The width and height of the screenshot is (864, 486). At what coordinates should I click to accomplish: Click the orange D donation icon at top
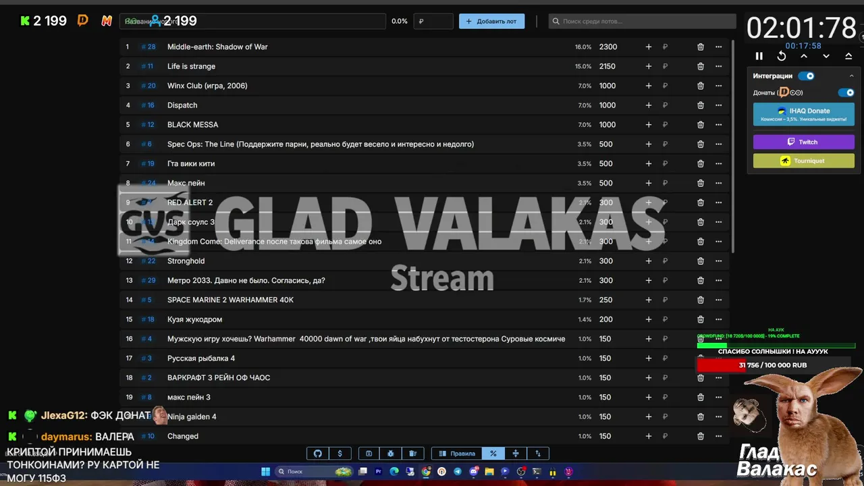(83, 21)
